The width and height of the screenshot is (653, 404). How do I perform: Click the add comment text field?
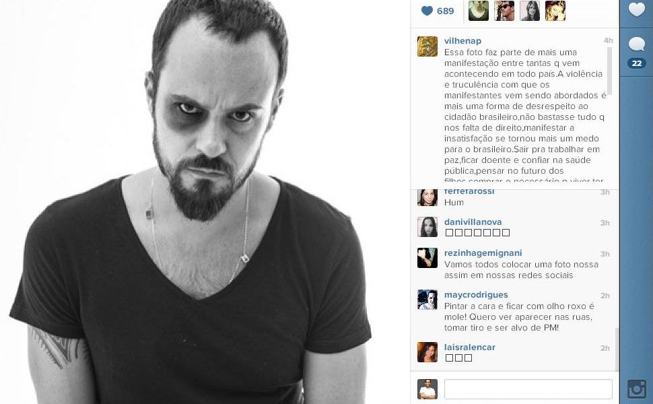click(528, 389)
